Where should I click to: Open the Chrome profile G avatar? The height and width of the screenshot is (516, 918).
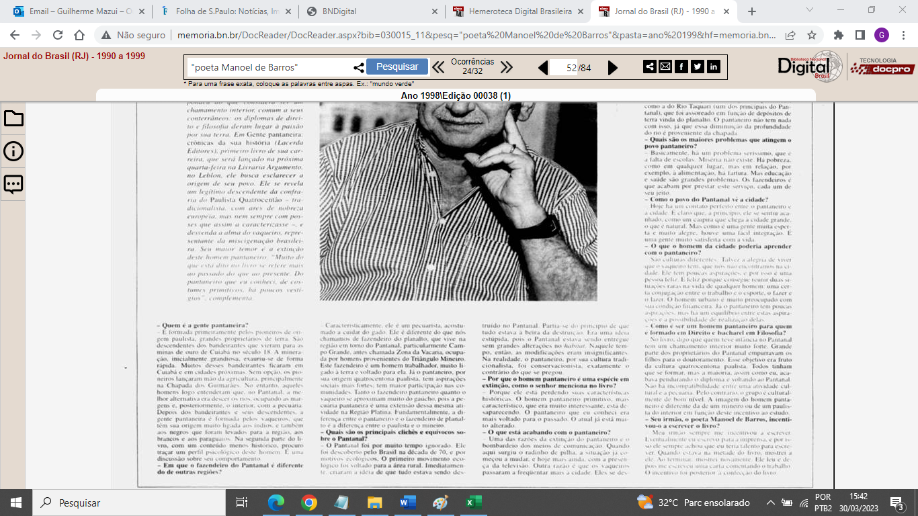[881, 36]
